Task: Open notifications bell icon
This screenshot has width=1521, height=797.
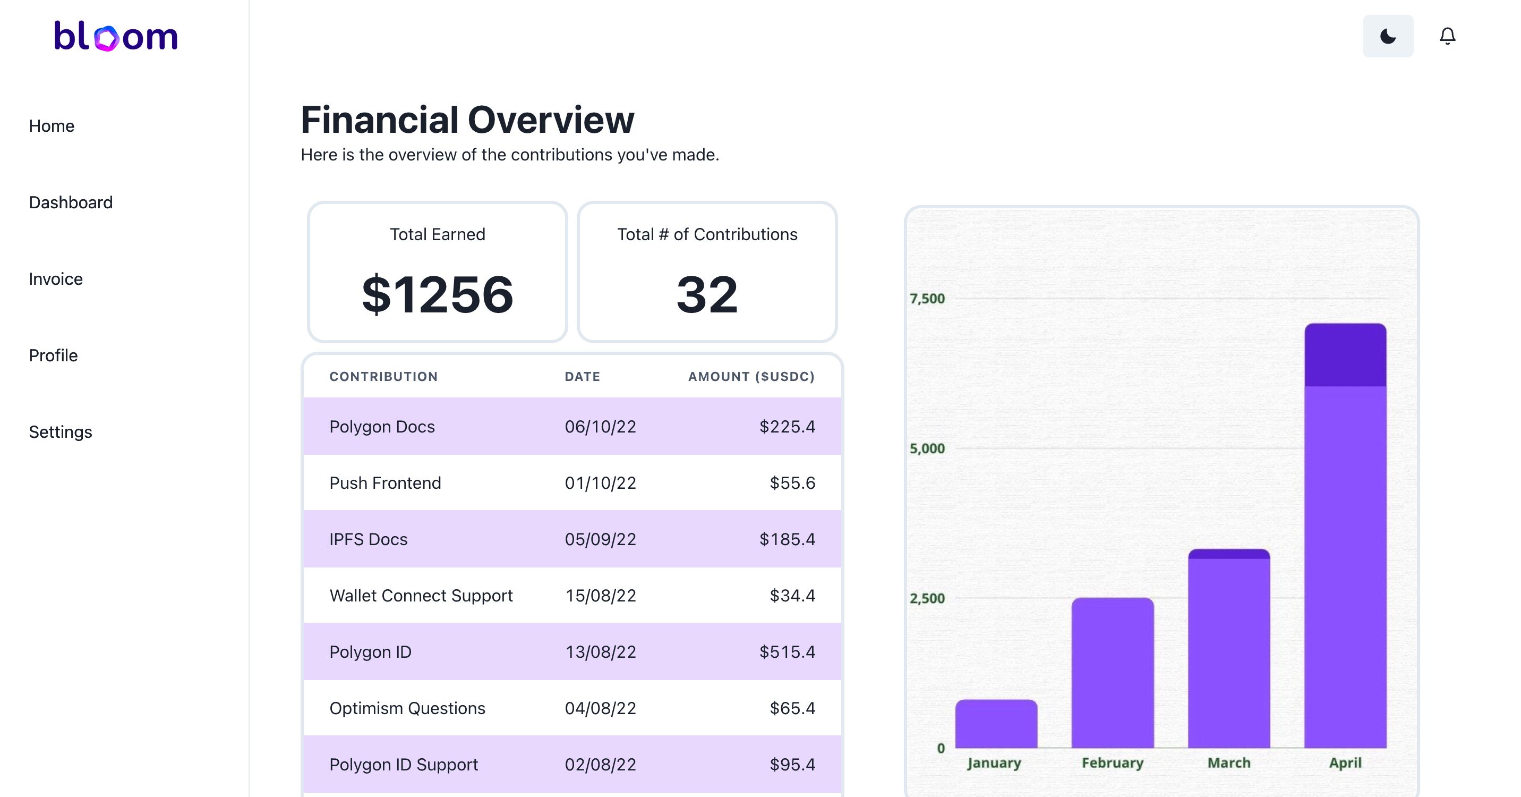Action: coord(1447,36)
